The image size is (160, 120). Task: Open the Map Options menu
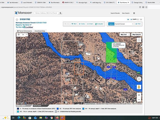pos(137,35)
